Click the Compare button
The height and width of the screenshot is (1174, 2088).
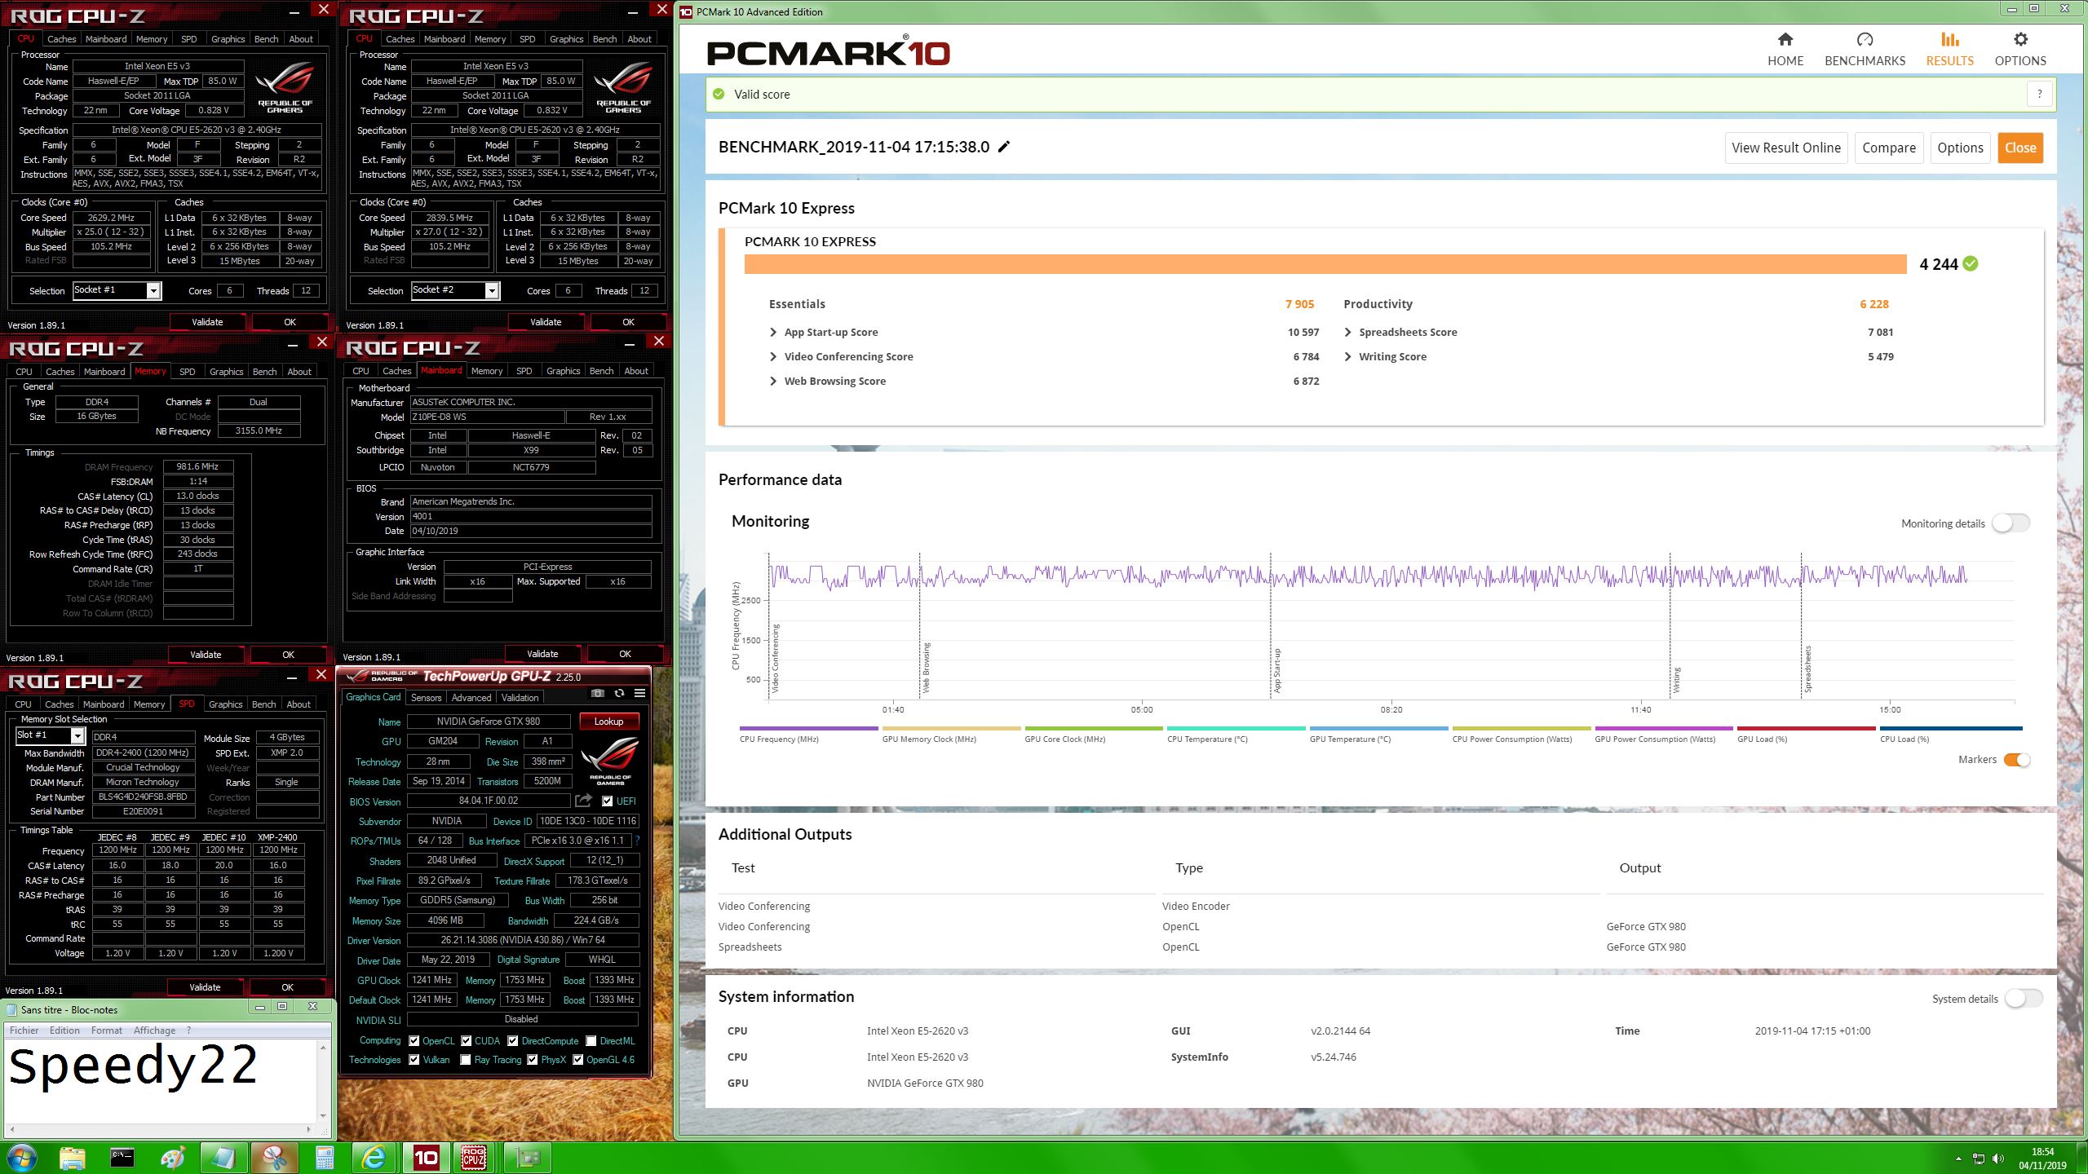[x=1889, y=148]
